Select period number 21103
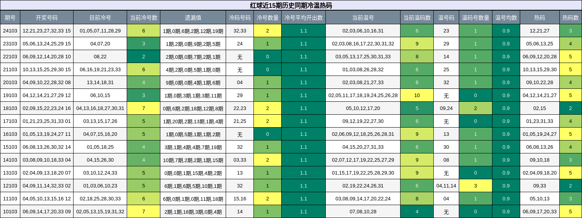Screen dimensions: 582x218 pos(10,70)
